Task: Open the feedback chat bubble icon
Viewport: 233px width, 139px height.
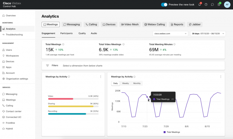Action: pyautogui.click(x=212, y=5)
